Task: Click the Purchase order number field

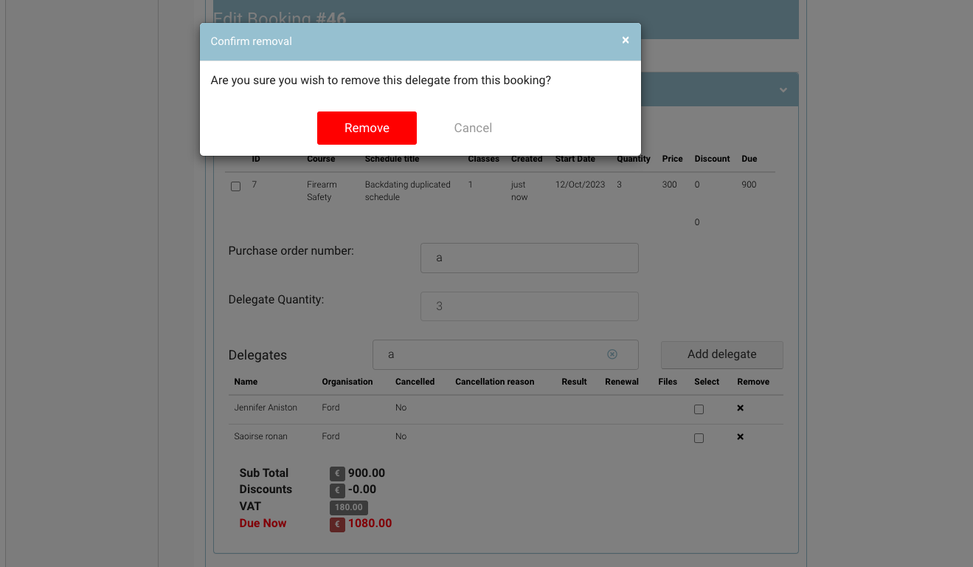Action: pos(529,258)
